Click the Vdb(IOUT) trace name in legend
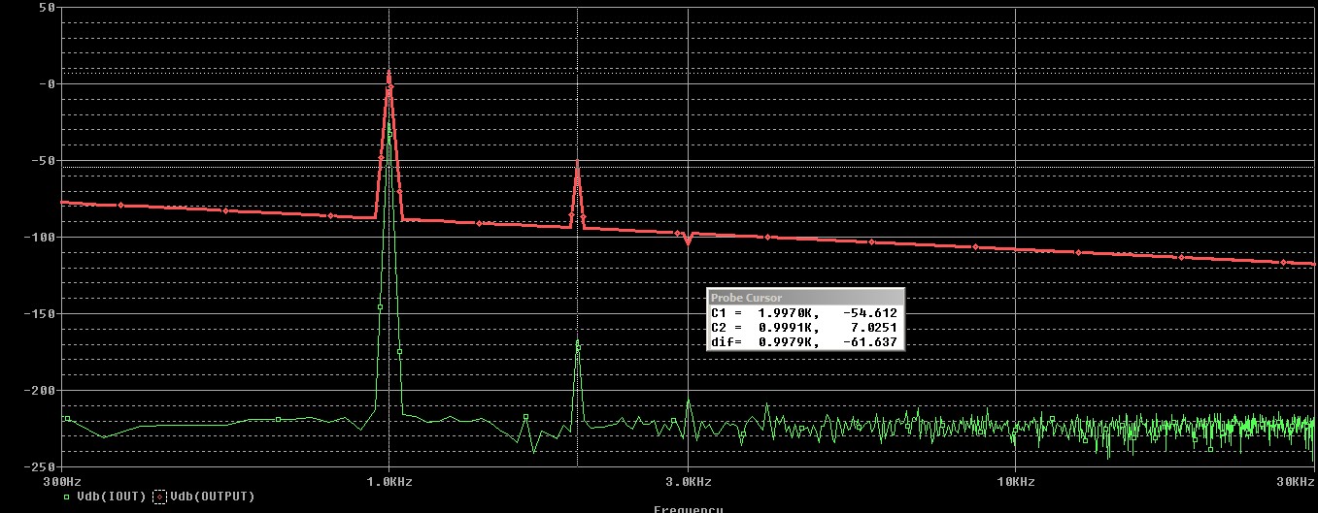Viewport: 1318px width, 513px height. (x=110, y=497)
